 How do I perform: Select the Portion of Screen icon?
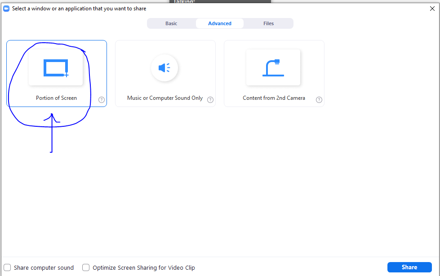pos(56,68)
